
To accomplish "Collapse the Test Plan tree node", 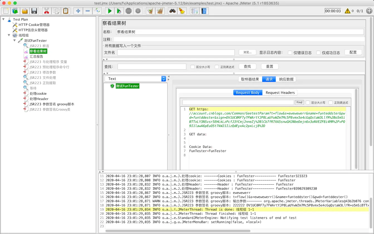I will (x=4, y=19).
